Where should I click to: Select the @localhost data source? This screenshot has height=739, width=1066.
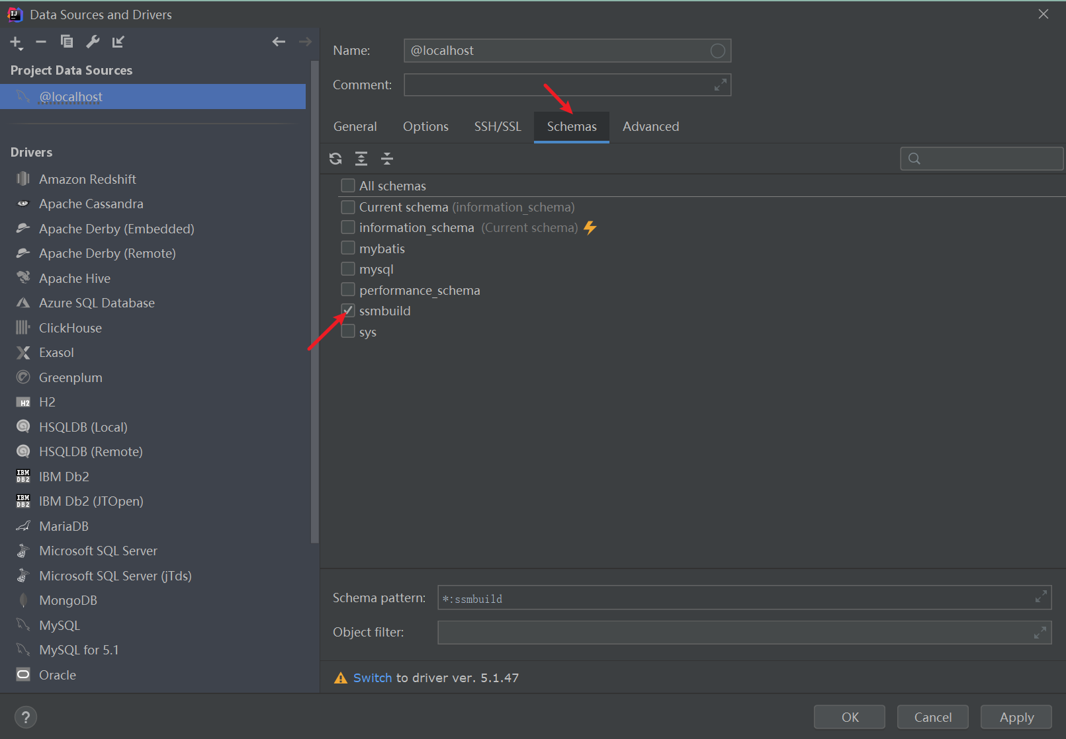pos(153,97)
